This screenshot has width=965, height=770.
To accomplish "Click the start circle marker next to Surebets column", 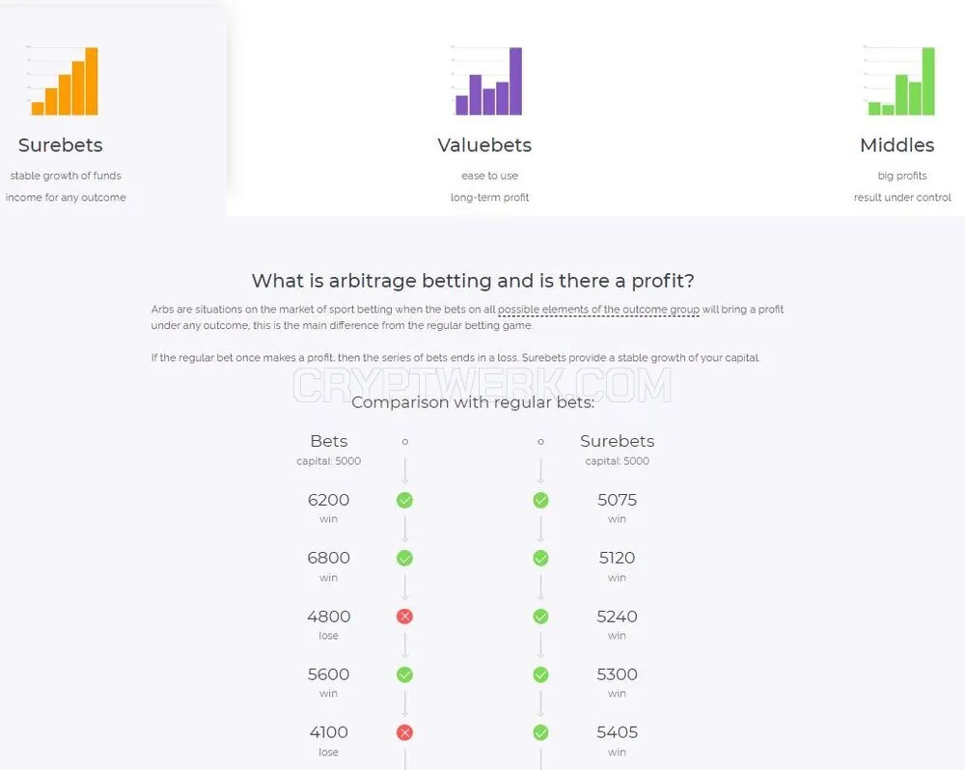I will [540, 442].
